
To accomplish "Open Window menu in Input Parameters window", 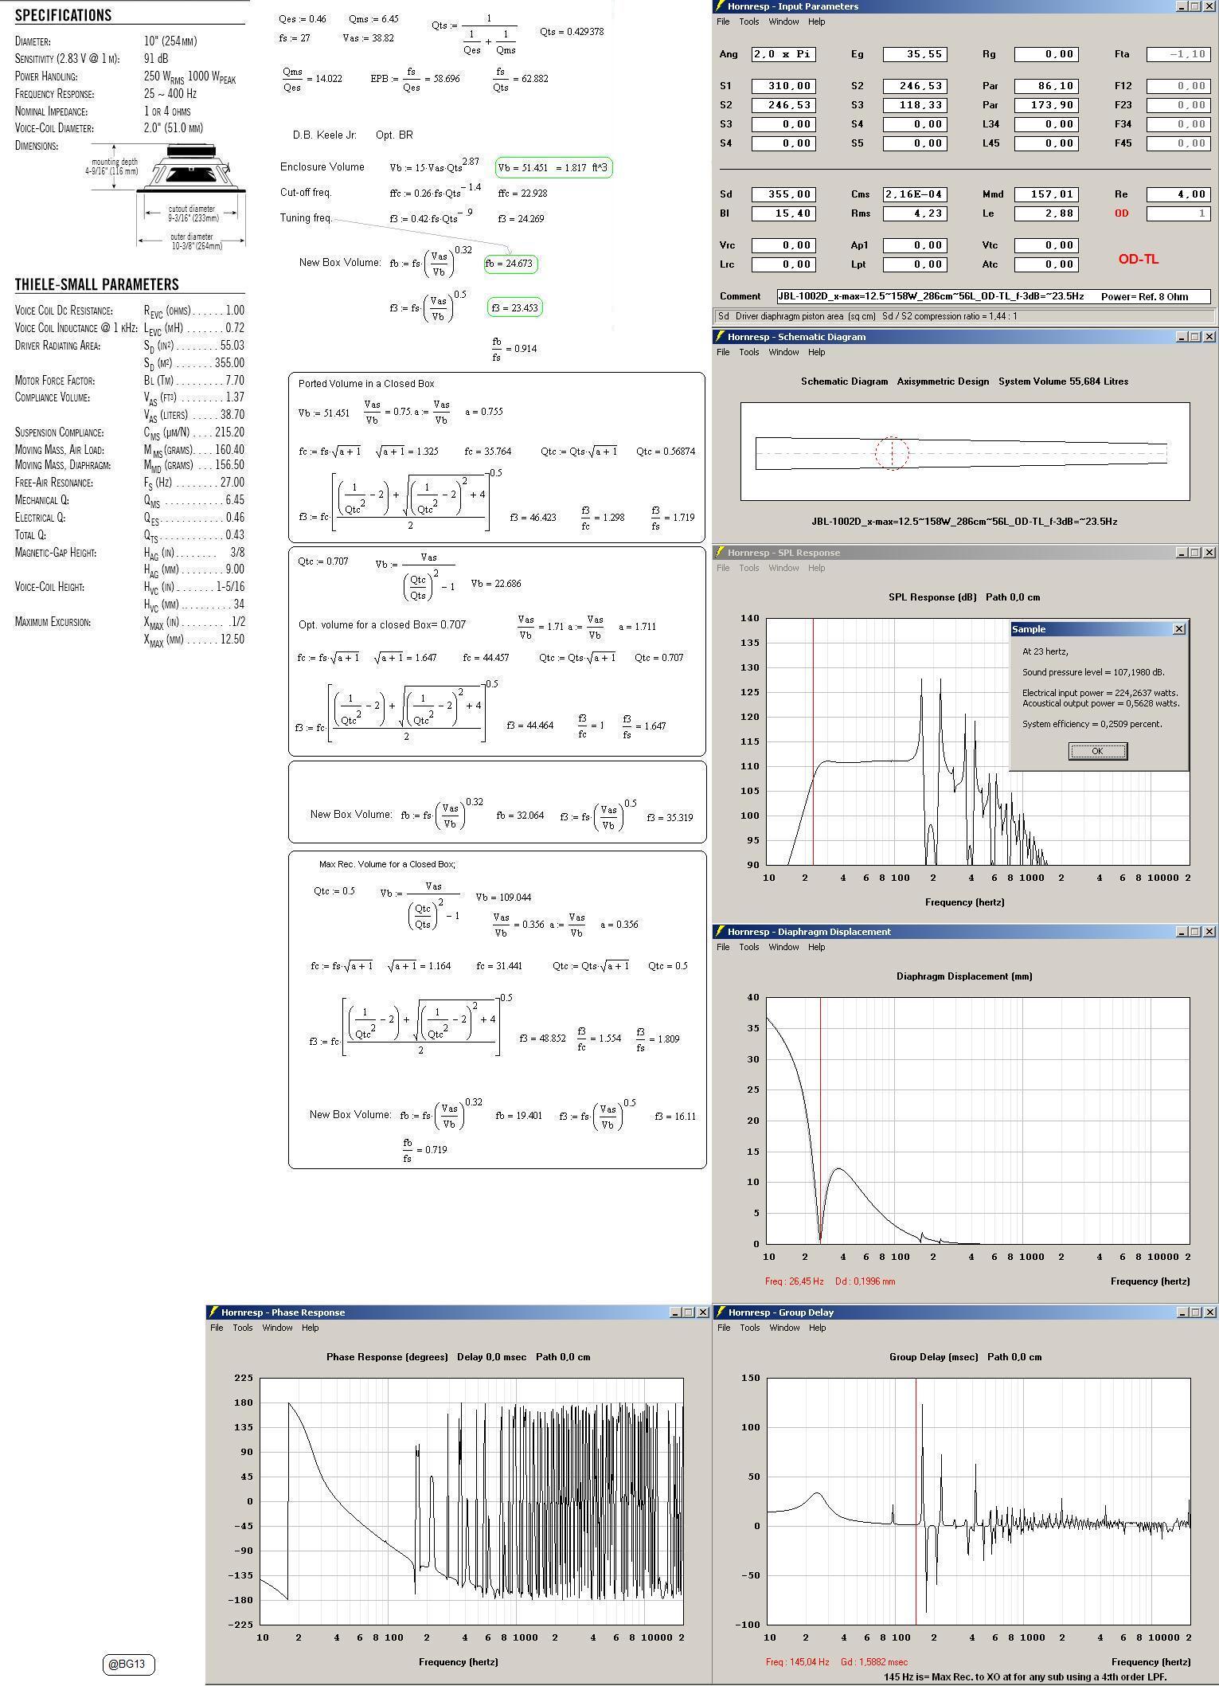I will [783, 22].
